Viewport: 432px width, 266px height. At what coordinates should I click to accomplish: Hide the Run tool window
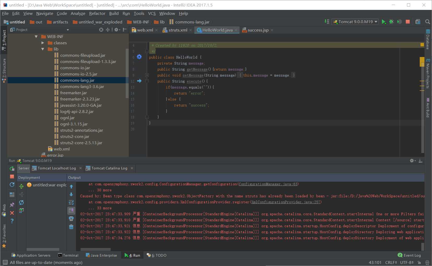[421, 161]
